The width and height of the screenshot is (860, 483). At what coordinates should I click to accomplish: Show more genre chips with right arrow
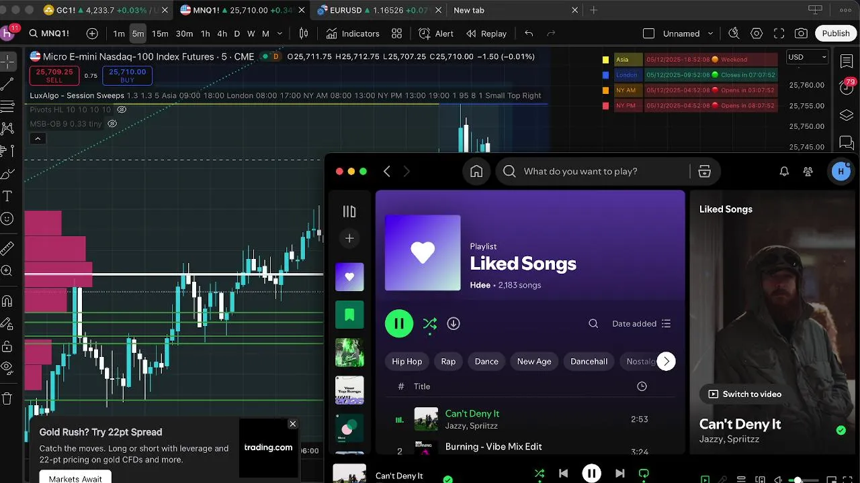(666, 362)
